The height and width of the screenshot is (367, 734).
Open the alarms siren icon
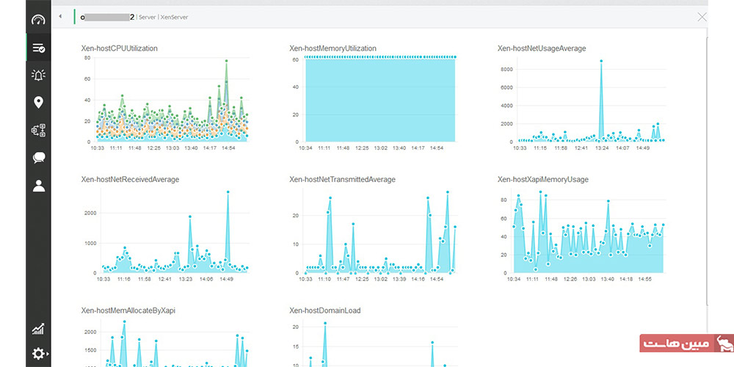[38, 75]
